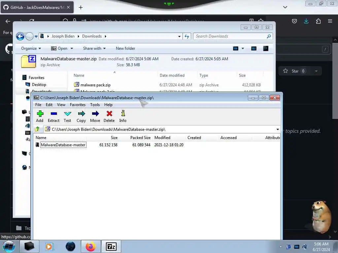Select Favorites in Explorer navigation pane
This screenshot has width=338, height=253.
click(36, 78)
